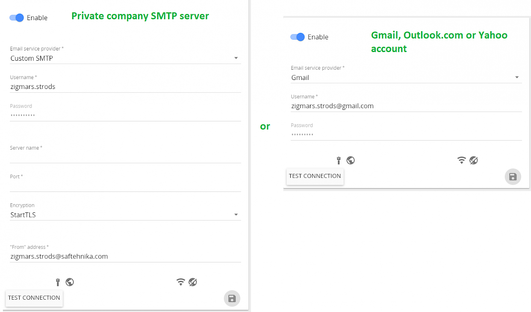Toggle Enable switch in Custom SMTP panel
This screenshot has height=312, width=531.
point(16,18)
